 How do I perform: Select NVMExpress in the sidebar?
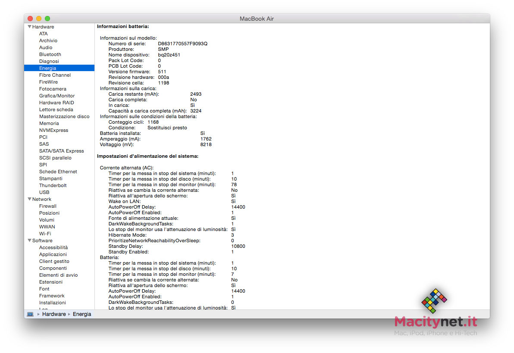click(x=54, y=130)
